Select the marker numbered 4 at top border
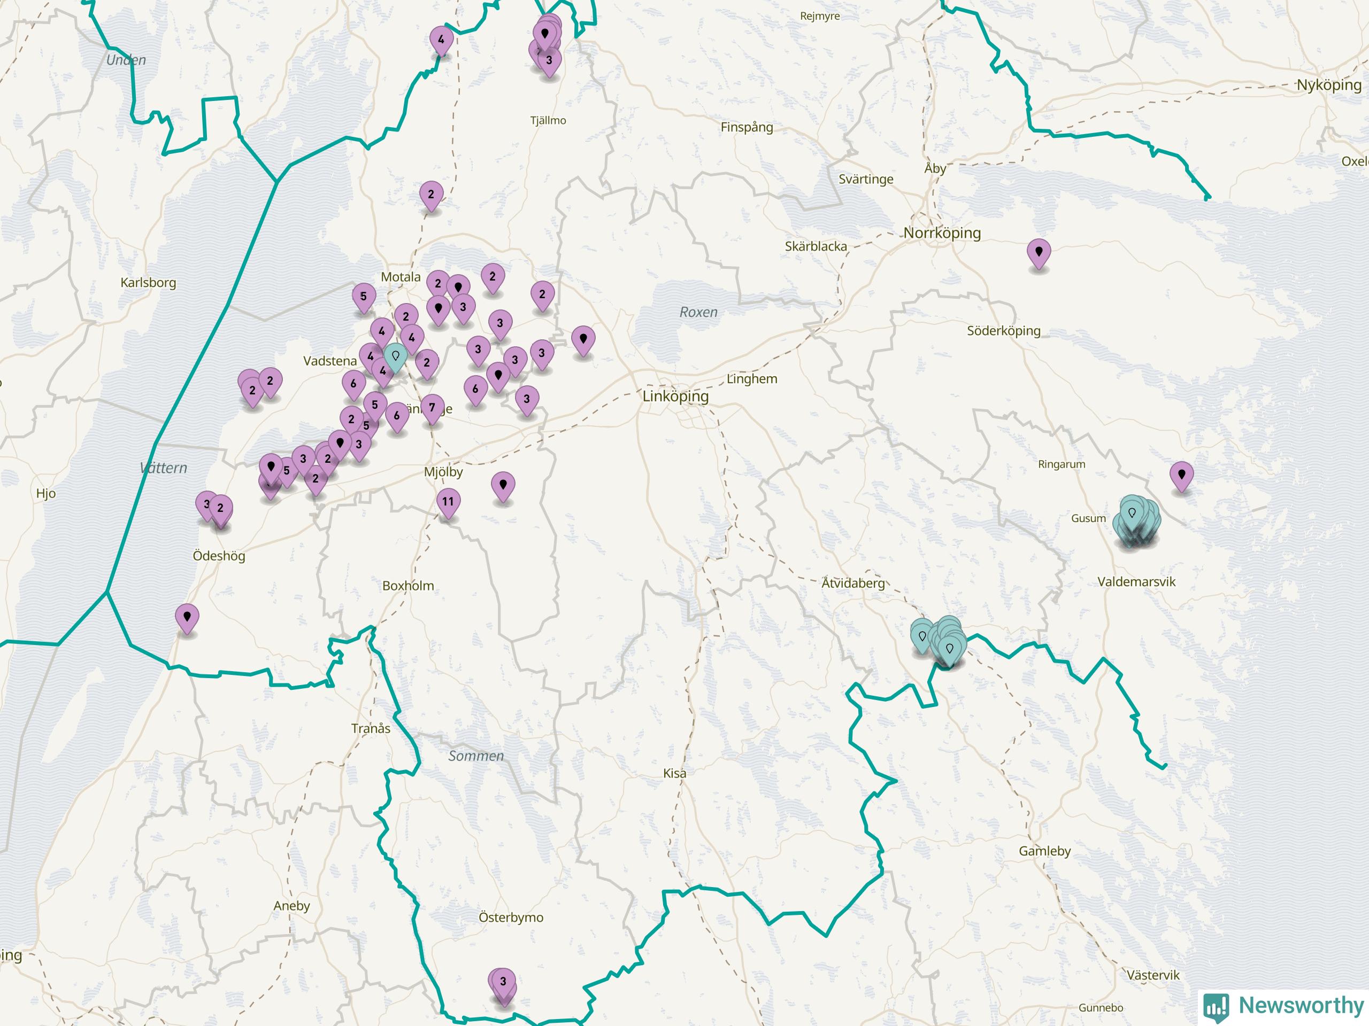The height and width of the screenshot is (1026, 1369). coord(441,42)
